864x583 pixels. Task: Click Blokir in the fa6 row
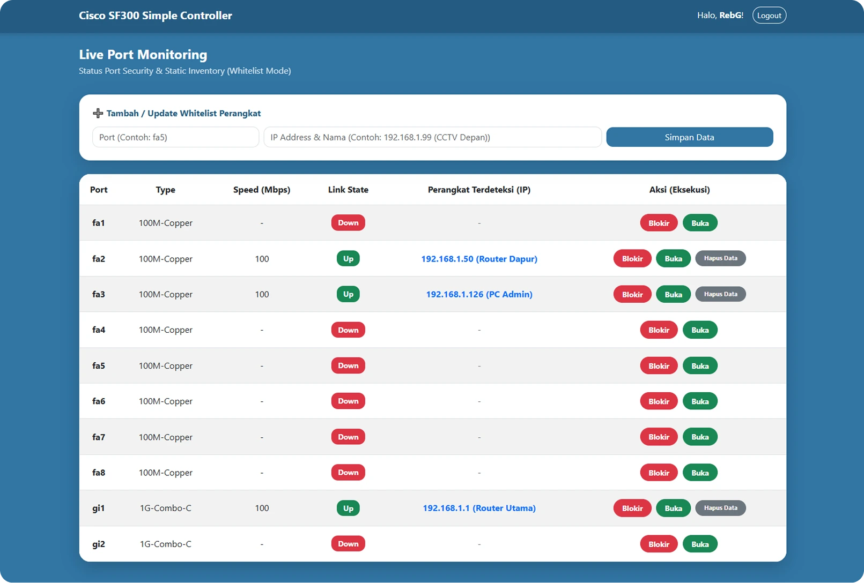tap(659, 401)
